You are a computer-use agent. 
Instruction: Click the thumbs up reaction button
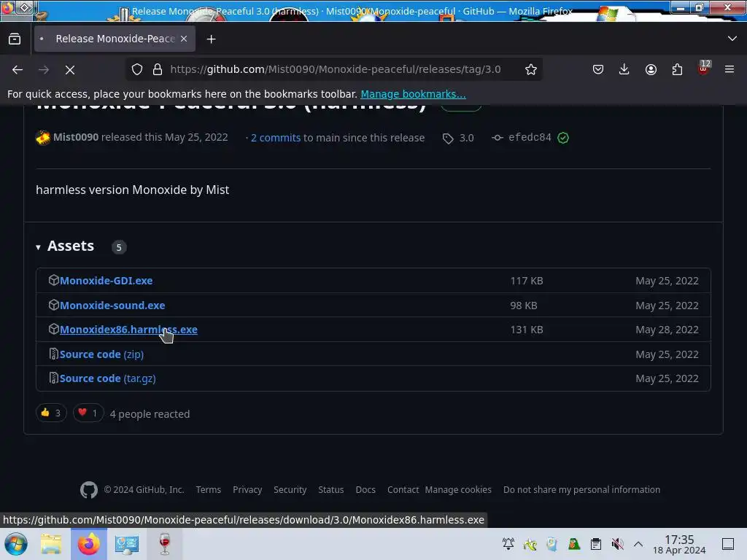(x=51, y=413)
